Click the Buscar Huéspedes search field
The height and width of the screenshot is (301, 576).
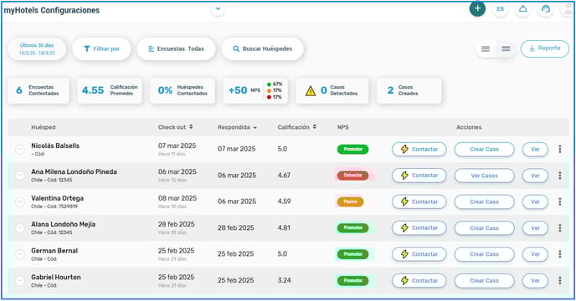coord(263,48)
